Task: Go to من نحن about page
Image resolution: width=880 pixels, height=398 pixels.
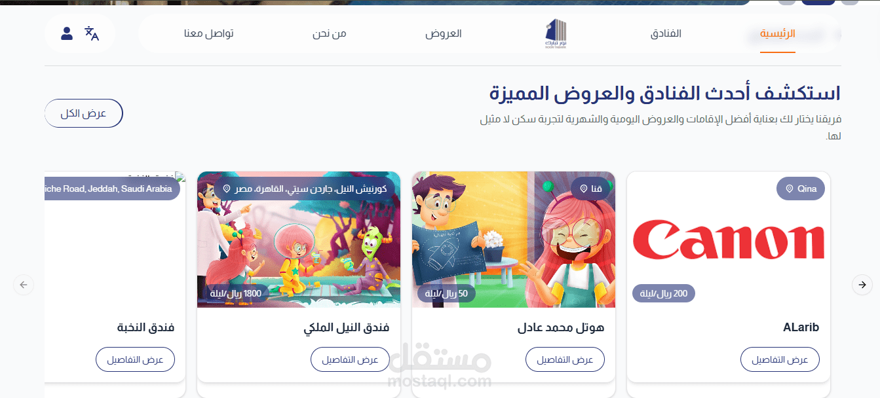Action: click(x=330, y=33)
